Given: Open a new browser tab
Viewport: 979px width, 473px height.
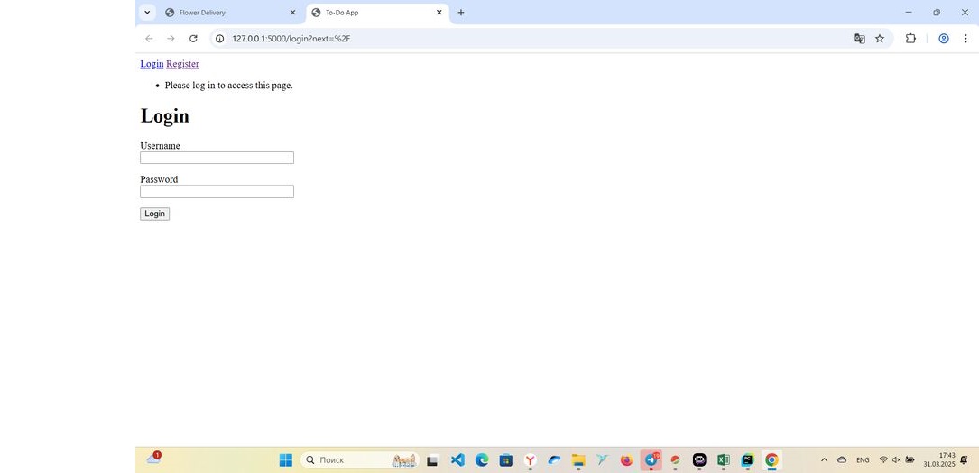Looking at the screenshot, I should [461, 13].
